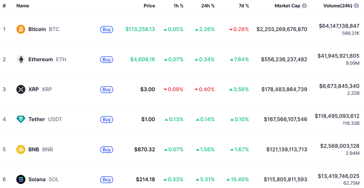Click the BNB coin logo icon

pyautogui.click(x=21, y=149)
